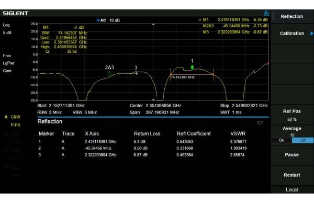This screenshot has height=204, width=314.
Task: Click the network connection icon
Action: [266, 13]
